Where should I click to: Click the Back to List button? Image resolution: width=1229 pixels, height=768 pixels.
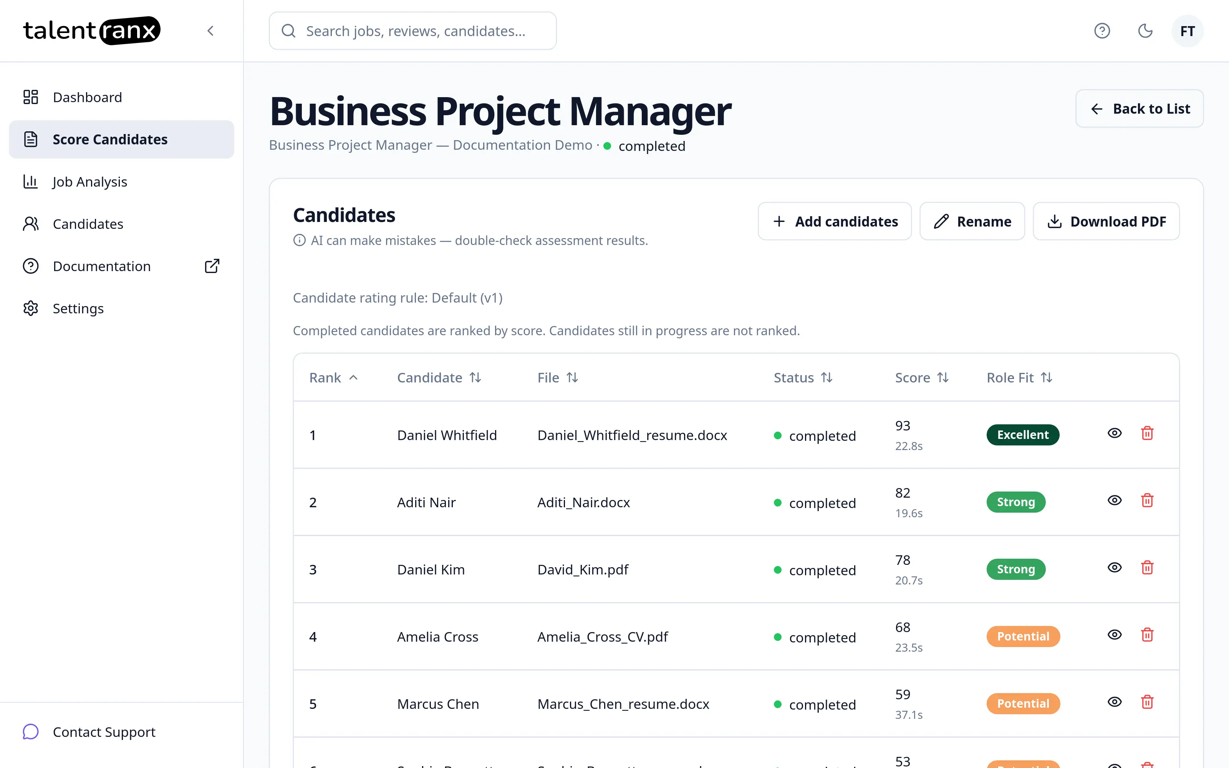pyautogui.click(x=1139, y=109)
